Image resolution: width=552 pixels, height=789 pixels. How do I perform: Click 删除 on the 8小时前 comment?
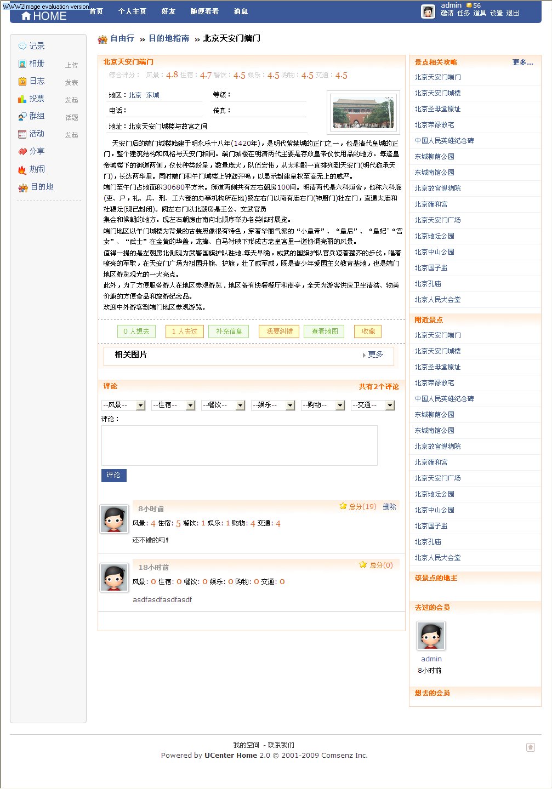[x=390, y=507]
